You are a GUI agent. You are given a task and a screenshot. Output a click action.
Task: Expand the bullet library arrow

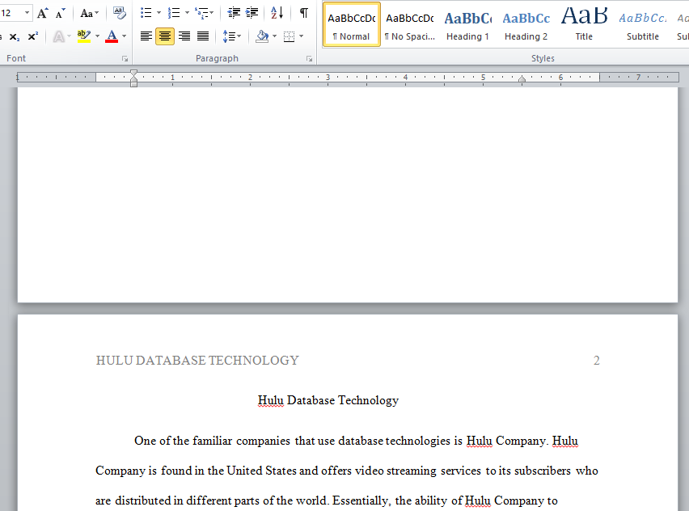[x=159, y=13]
